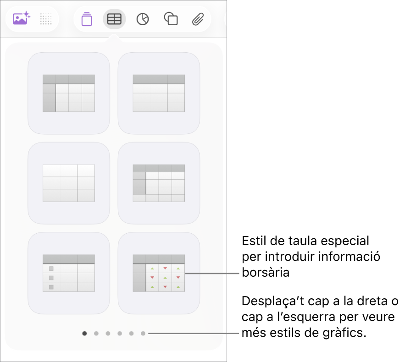
Task: Select the last page indicator dot
Action: tap(143, 333)
